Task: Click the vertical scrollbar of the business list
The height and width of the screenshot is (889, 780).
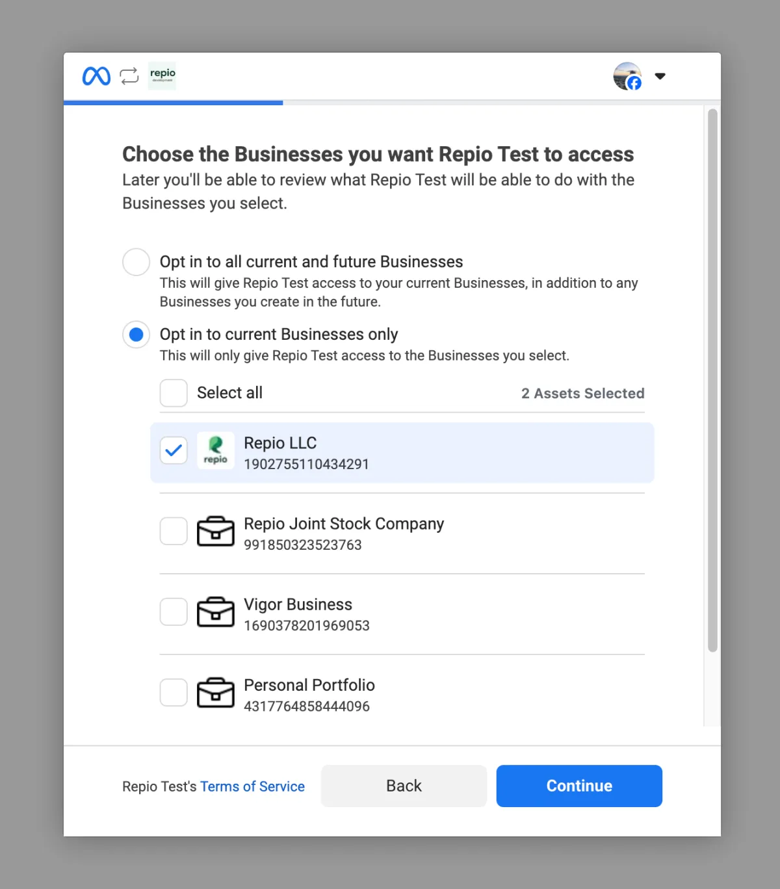Action: pos(712,380)
